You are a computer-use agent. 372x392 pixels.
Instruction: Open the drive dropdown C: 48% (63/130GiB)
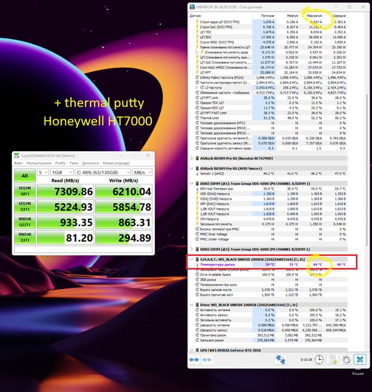pos(103,173)
